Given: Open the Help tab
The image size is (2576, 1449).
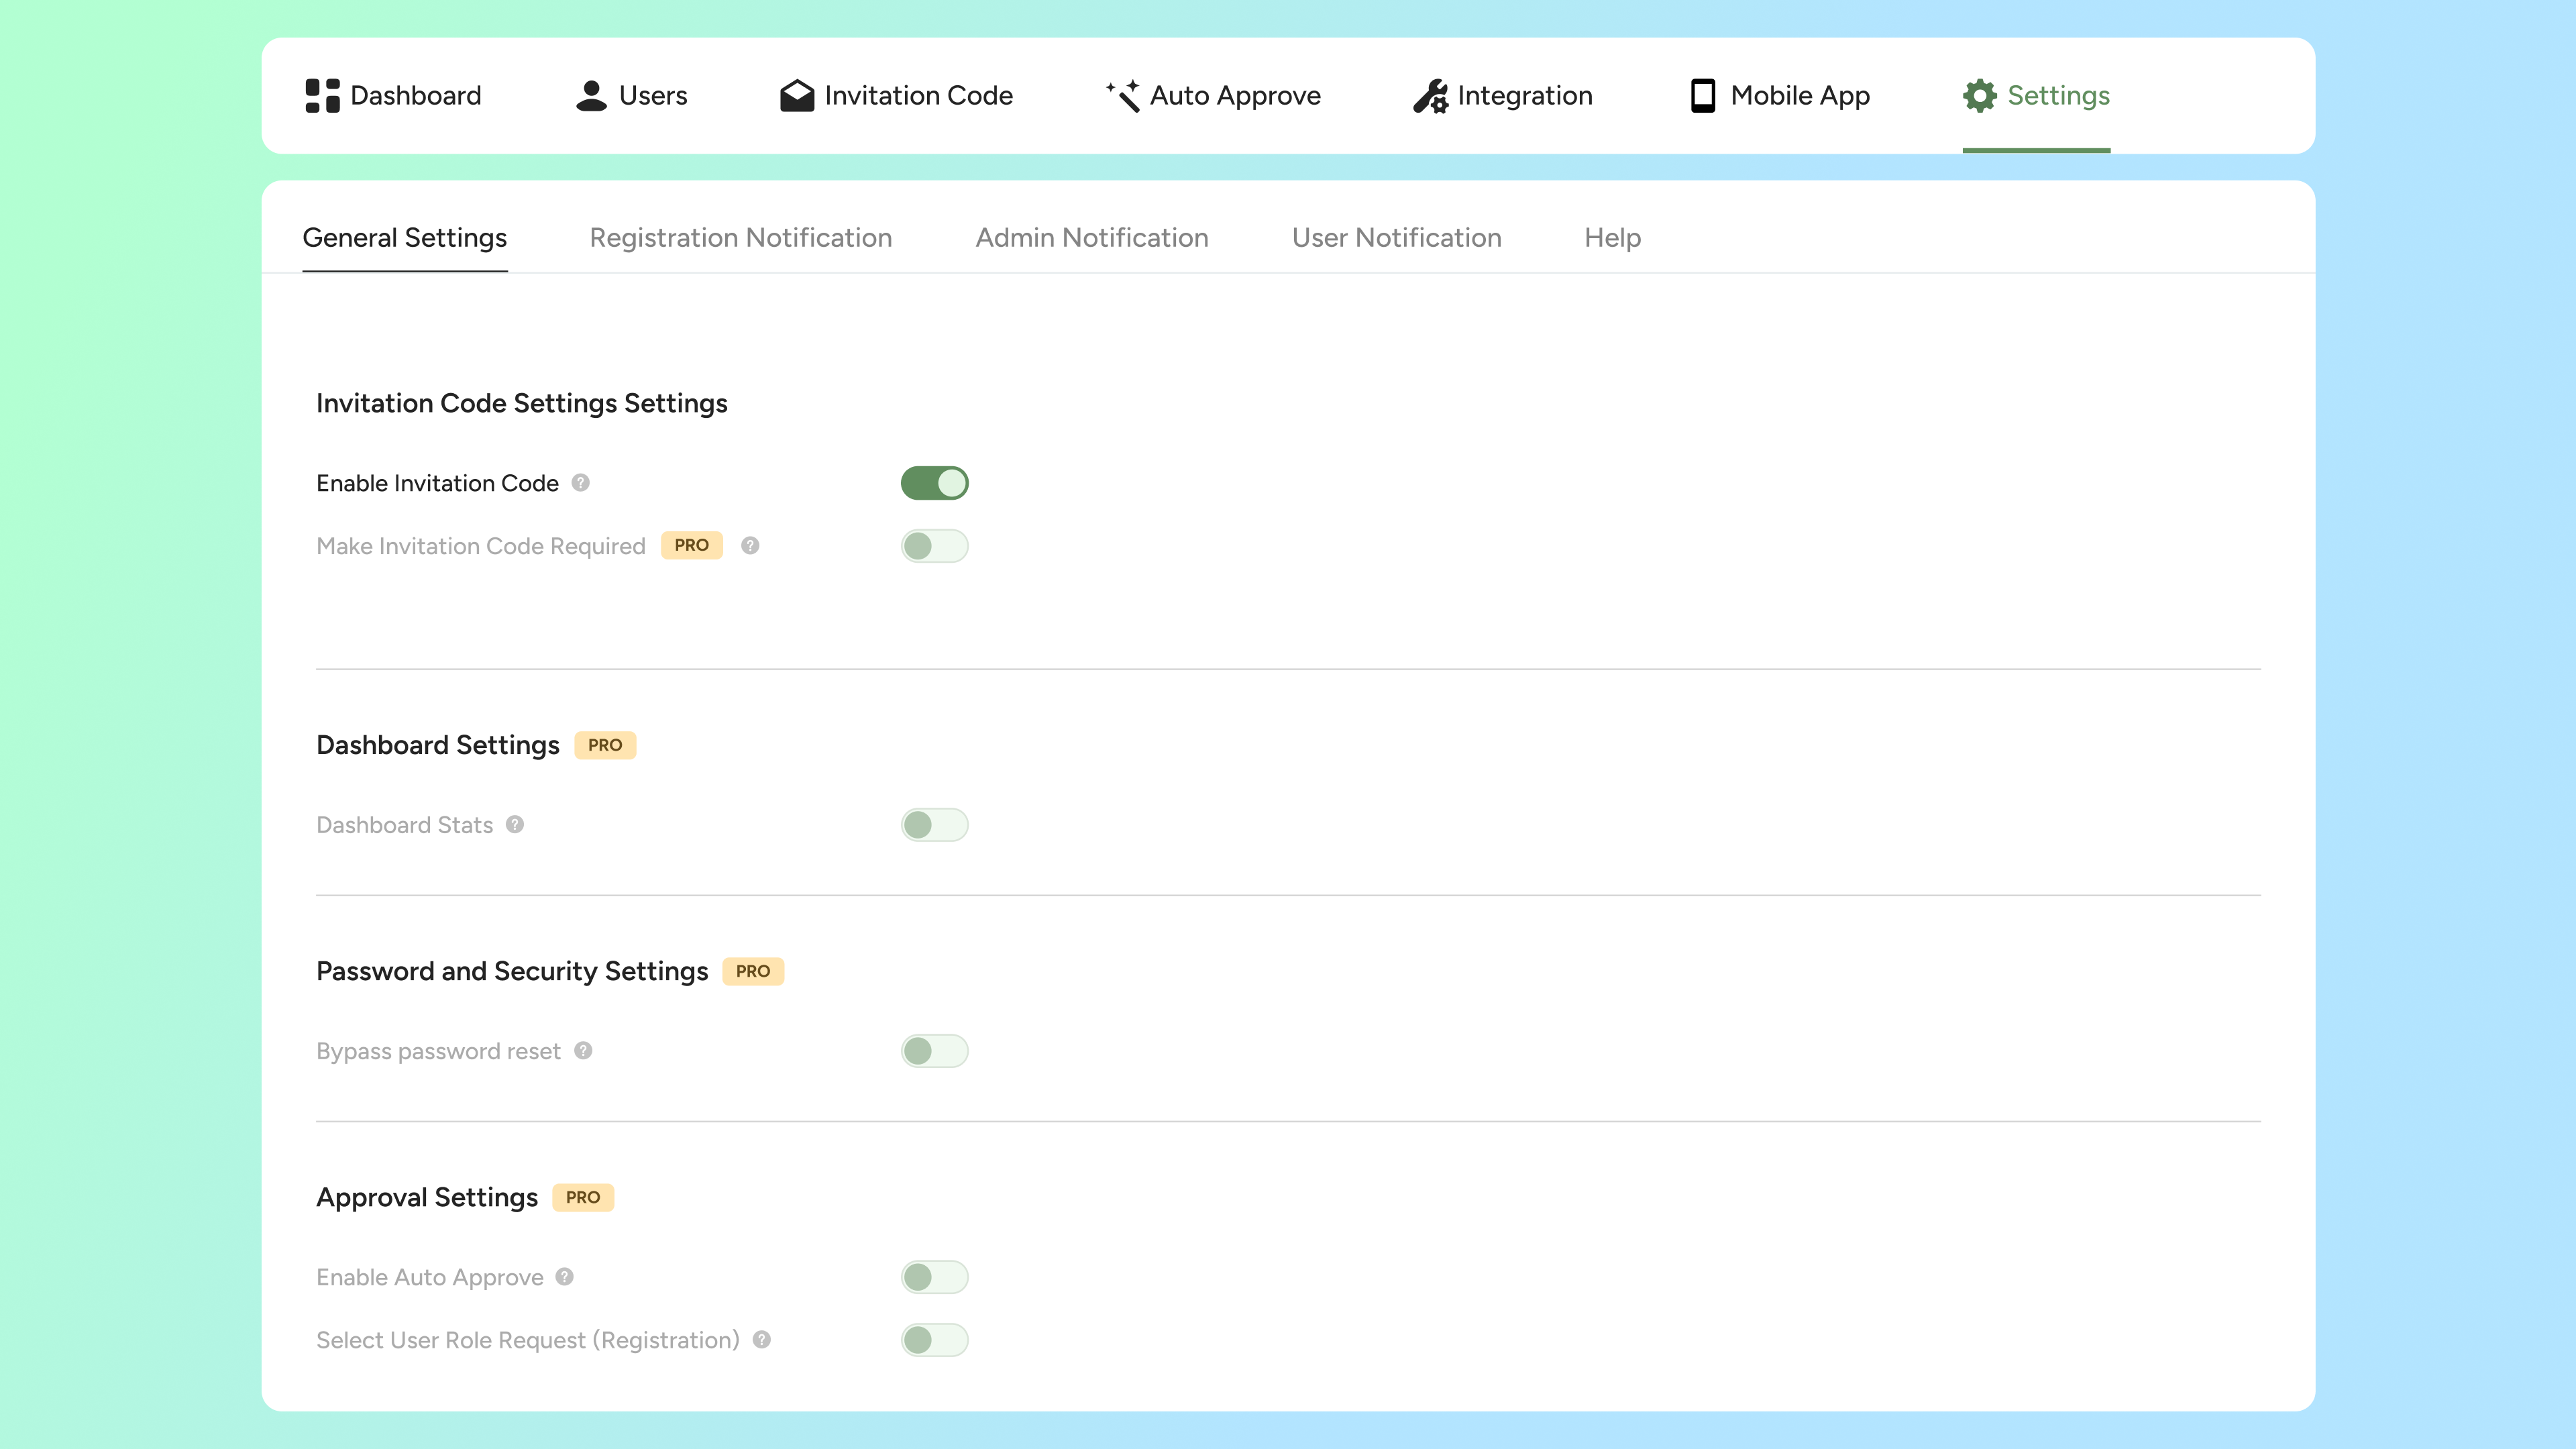Looking at the screenshot, I should (1612, 238).
